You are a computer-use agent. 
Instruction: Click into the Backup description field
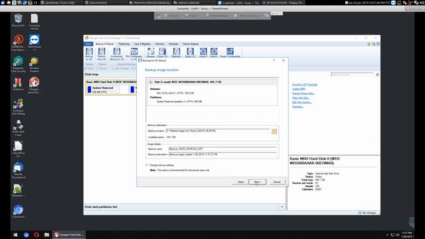click(x=222, y=154)
